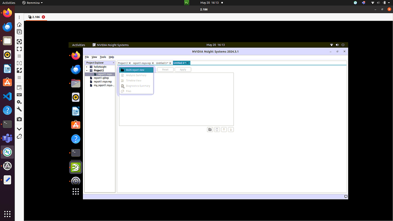The width and height of the screenshot is (393, 221).
Task: Open the File menu
Action: click(x=87, y=57)
